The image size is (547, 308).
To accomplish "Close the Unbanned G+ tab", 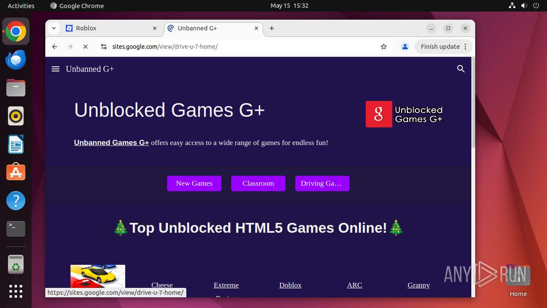I will [256, 28].
